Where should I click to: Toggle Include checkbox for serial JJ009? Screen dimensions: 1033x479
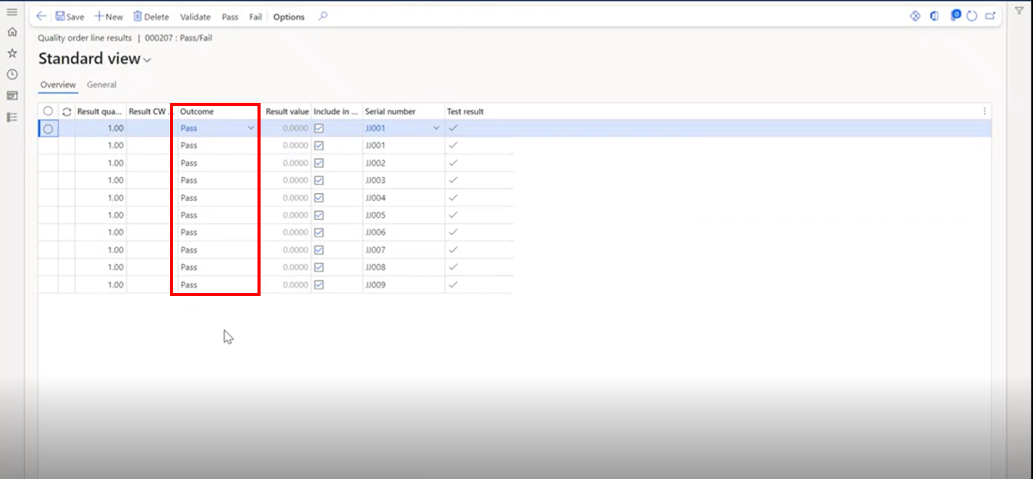(319, 285)
